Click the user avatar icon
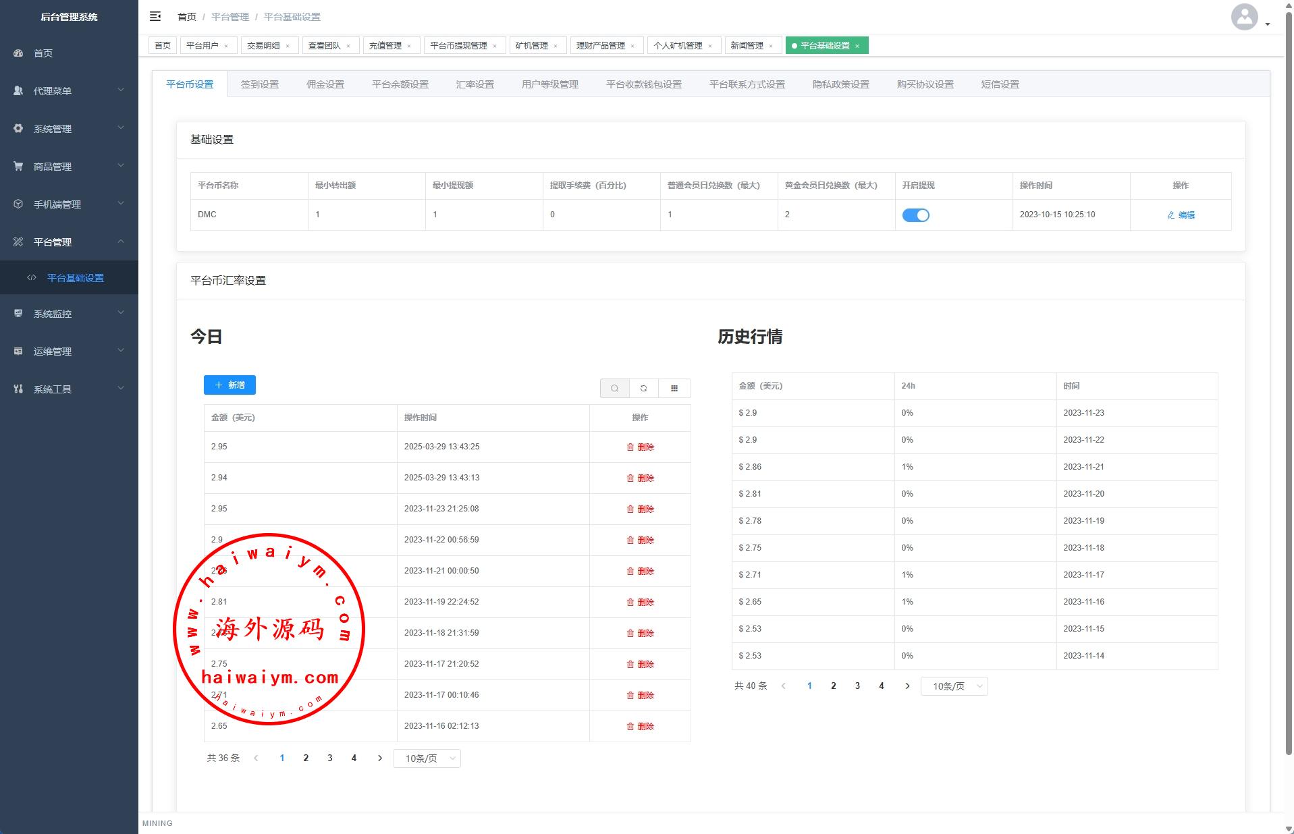 (1244, 17)
